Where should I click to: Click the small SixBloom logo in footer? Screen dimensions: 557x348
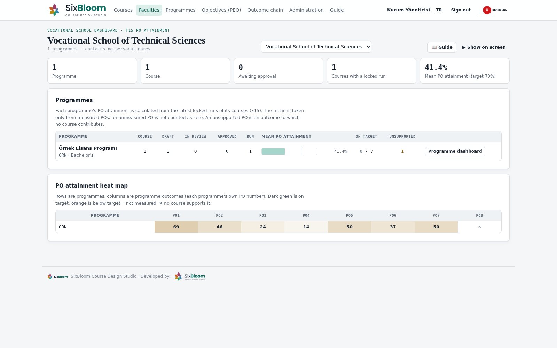coord(58,277)
